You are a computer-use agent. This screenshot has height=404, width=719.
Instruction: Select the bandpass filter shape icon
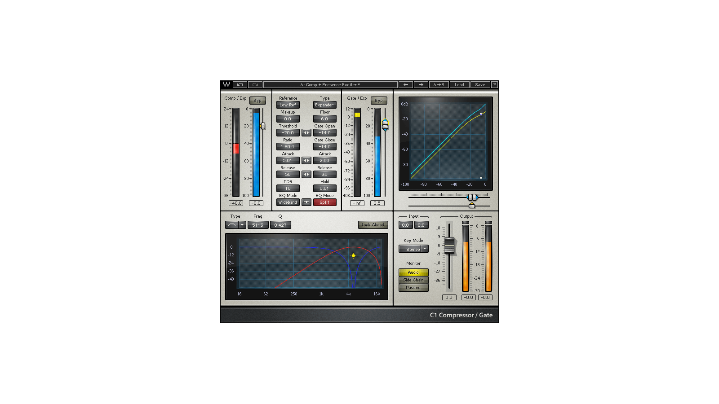(232, 225)
